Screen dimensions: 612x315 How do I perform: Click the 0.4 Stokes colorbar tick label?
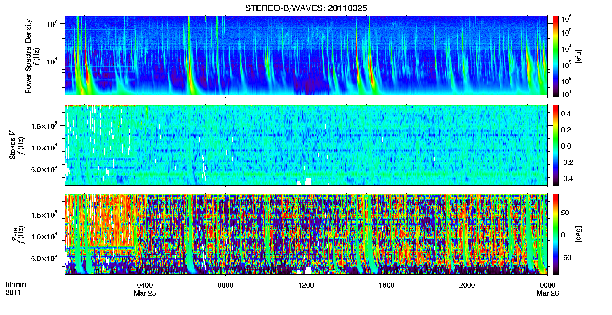pyautogui.click(x=566, y=114)
